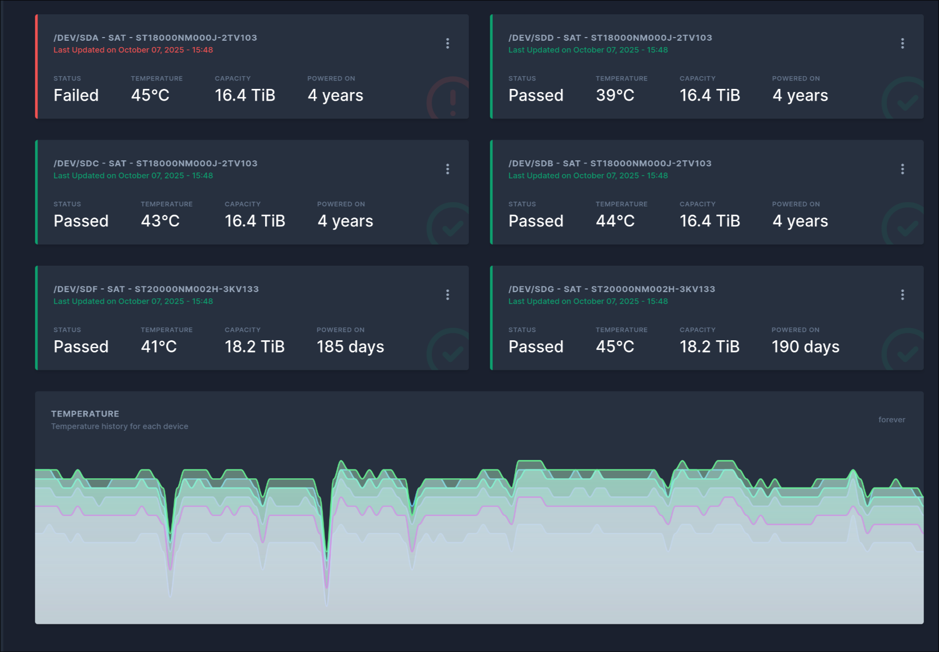Click the Failed status on /dev/sda
The image size is (939, 652).
point(76,95)
